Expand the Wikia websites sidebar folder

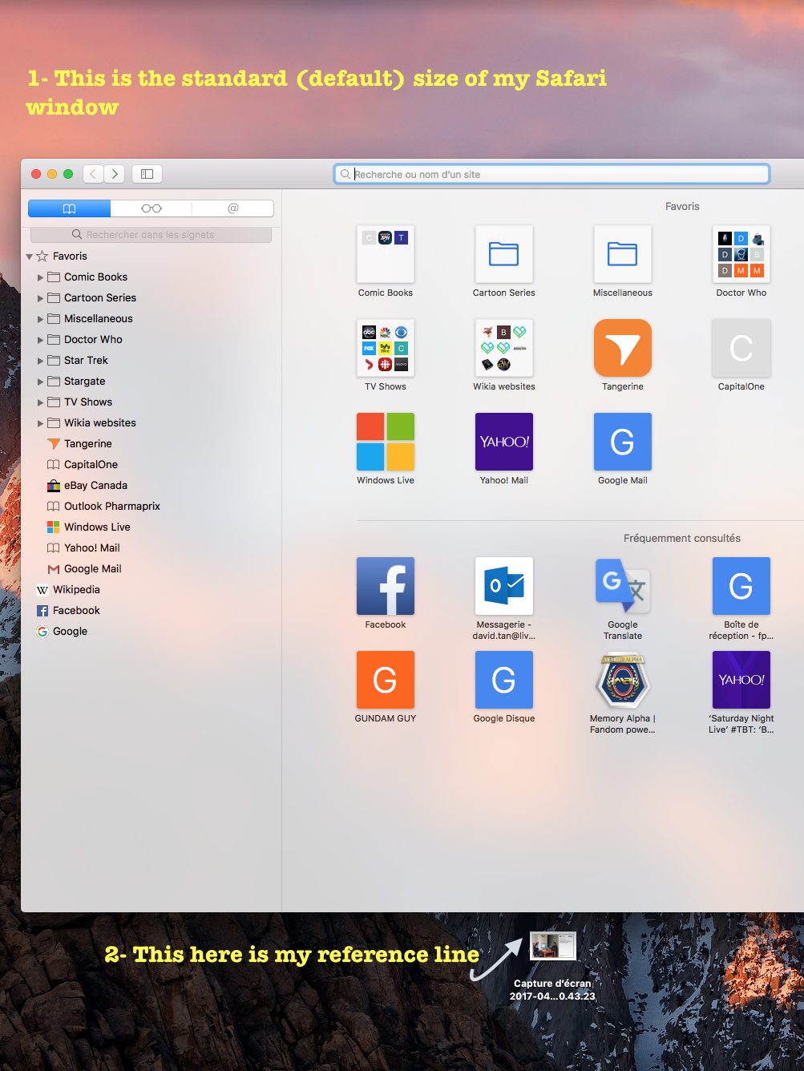point(41,423)
